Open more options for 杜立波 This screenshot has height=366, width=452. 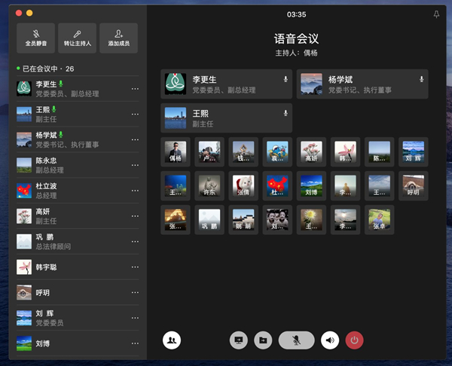[135, 191]
